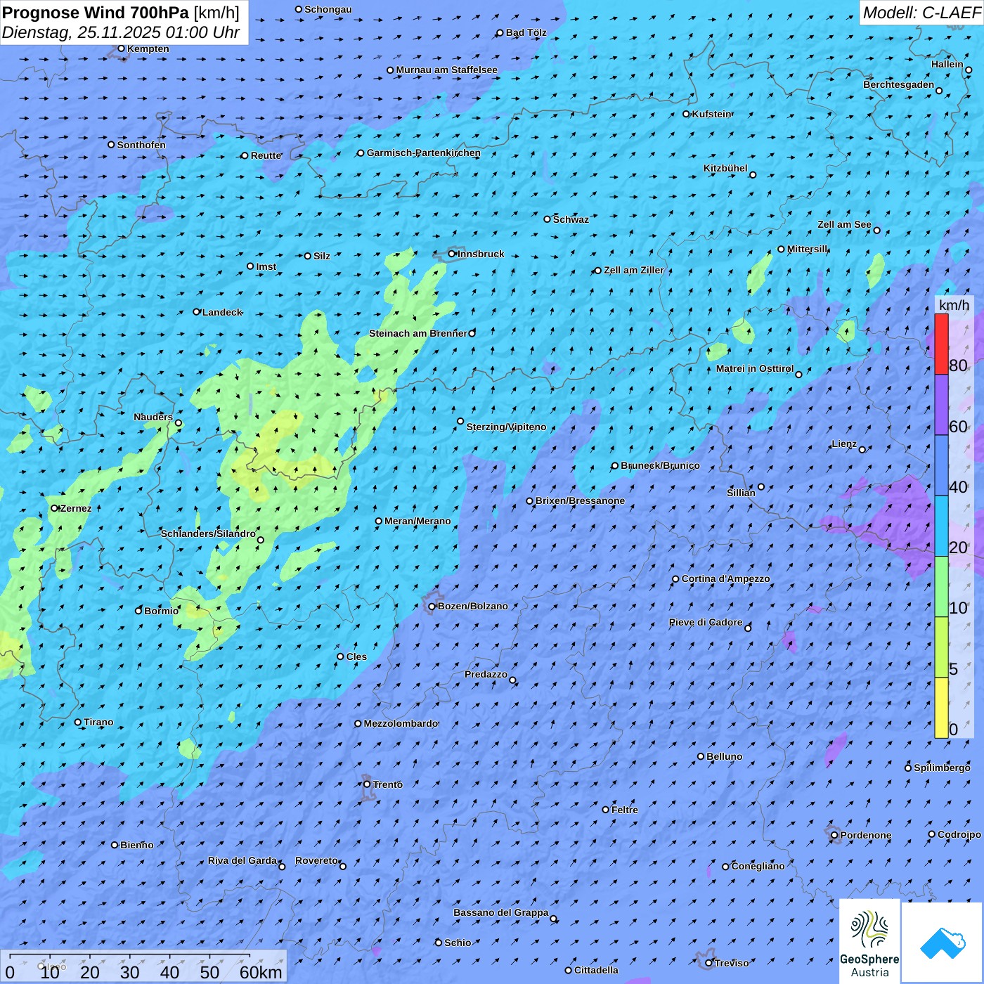The height and width of the screenshot is (984, 984).
Task: Click the blue cloud app logo
Action: pyautogui.click(x=943, y=943)
